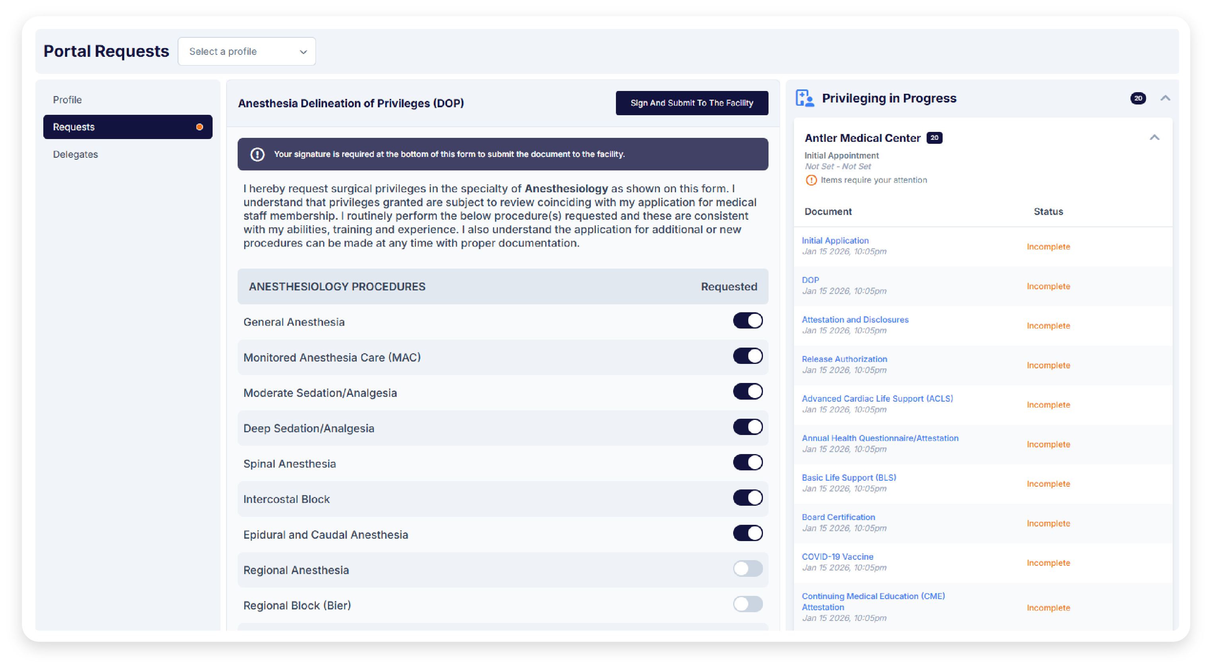Click the Privileging in Progress panel icon
Viewport: 1212px width, 669px height.
[x=805, y=98]
